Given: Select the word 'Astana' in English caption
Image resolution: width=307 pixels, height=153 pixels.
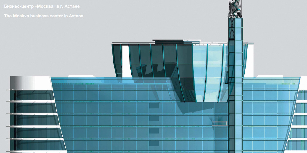Looking at the screenshot, I should pyautogui.click(x=76, y=16).
